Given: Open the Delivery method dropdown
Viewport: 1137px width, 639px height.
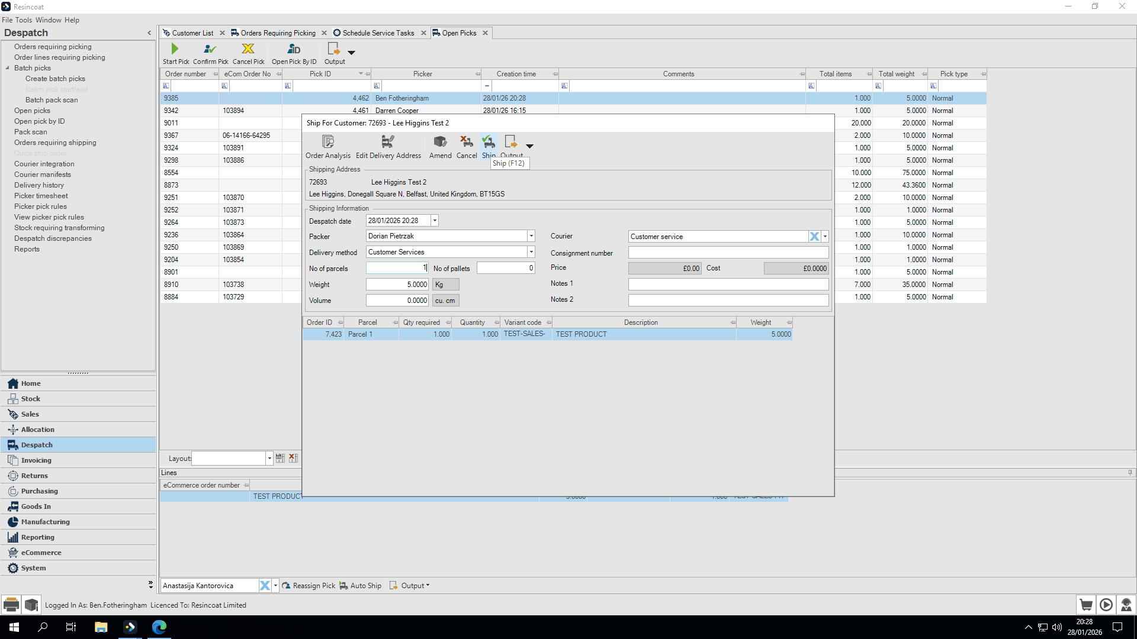Looking at the screenshot, I should 531,252.
